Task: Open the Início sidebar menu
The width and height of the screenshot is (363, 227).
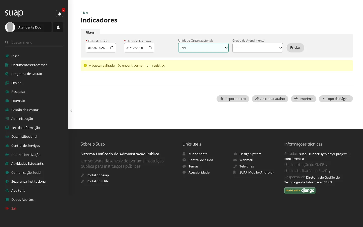Action: [x=34, y=56]
